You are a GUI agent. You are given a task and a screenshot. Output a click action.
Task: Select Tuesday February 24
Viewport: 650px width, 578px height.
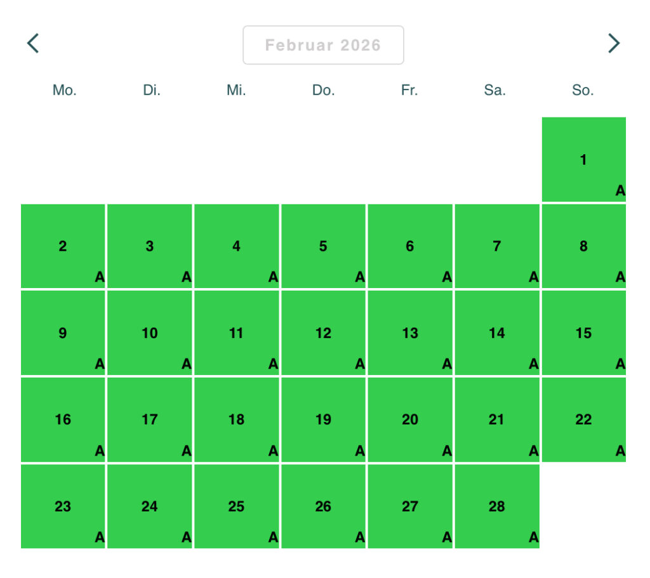click(x=150, y=506)
